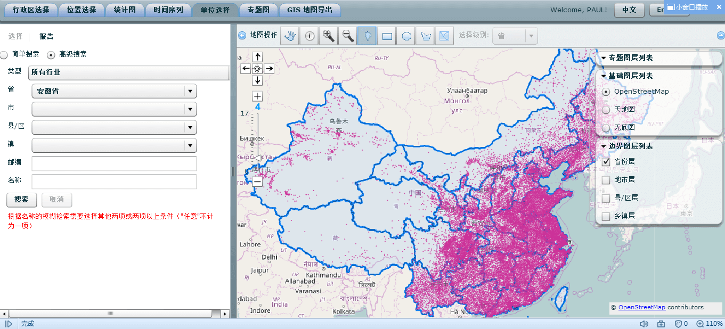
Task: Choose 无底图 base layer option
Action: click(x=606, y=128)
